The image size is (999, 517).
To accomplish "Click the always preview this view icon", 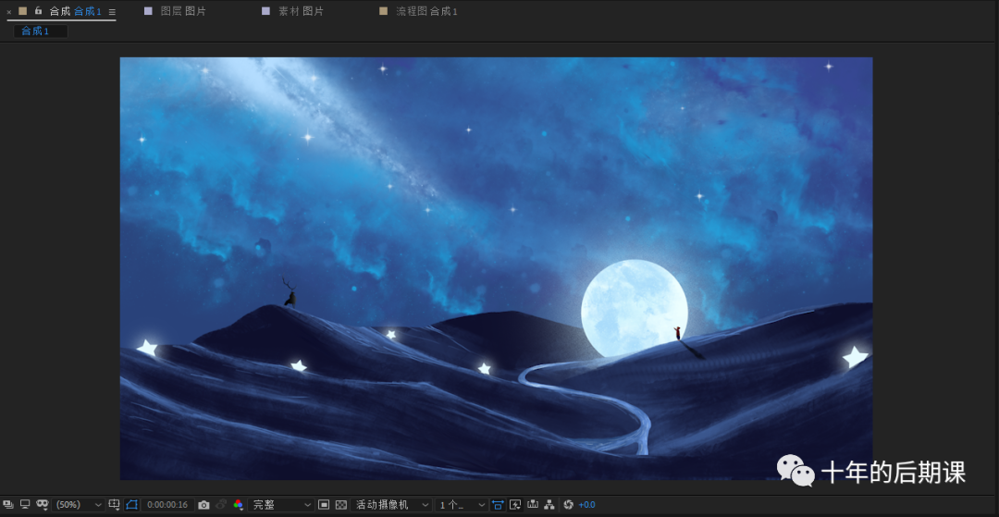I will pos(8,505).
